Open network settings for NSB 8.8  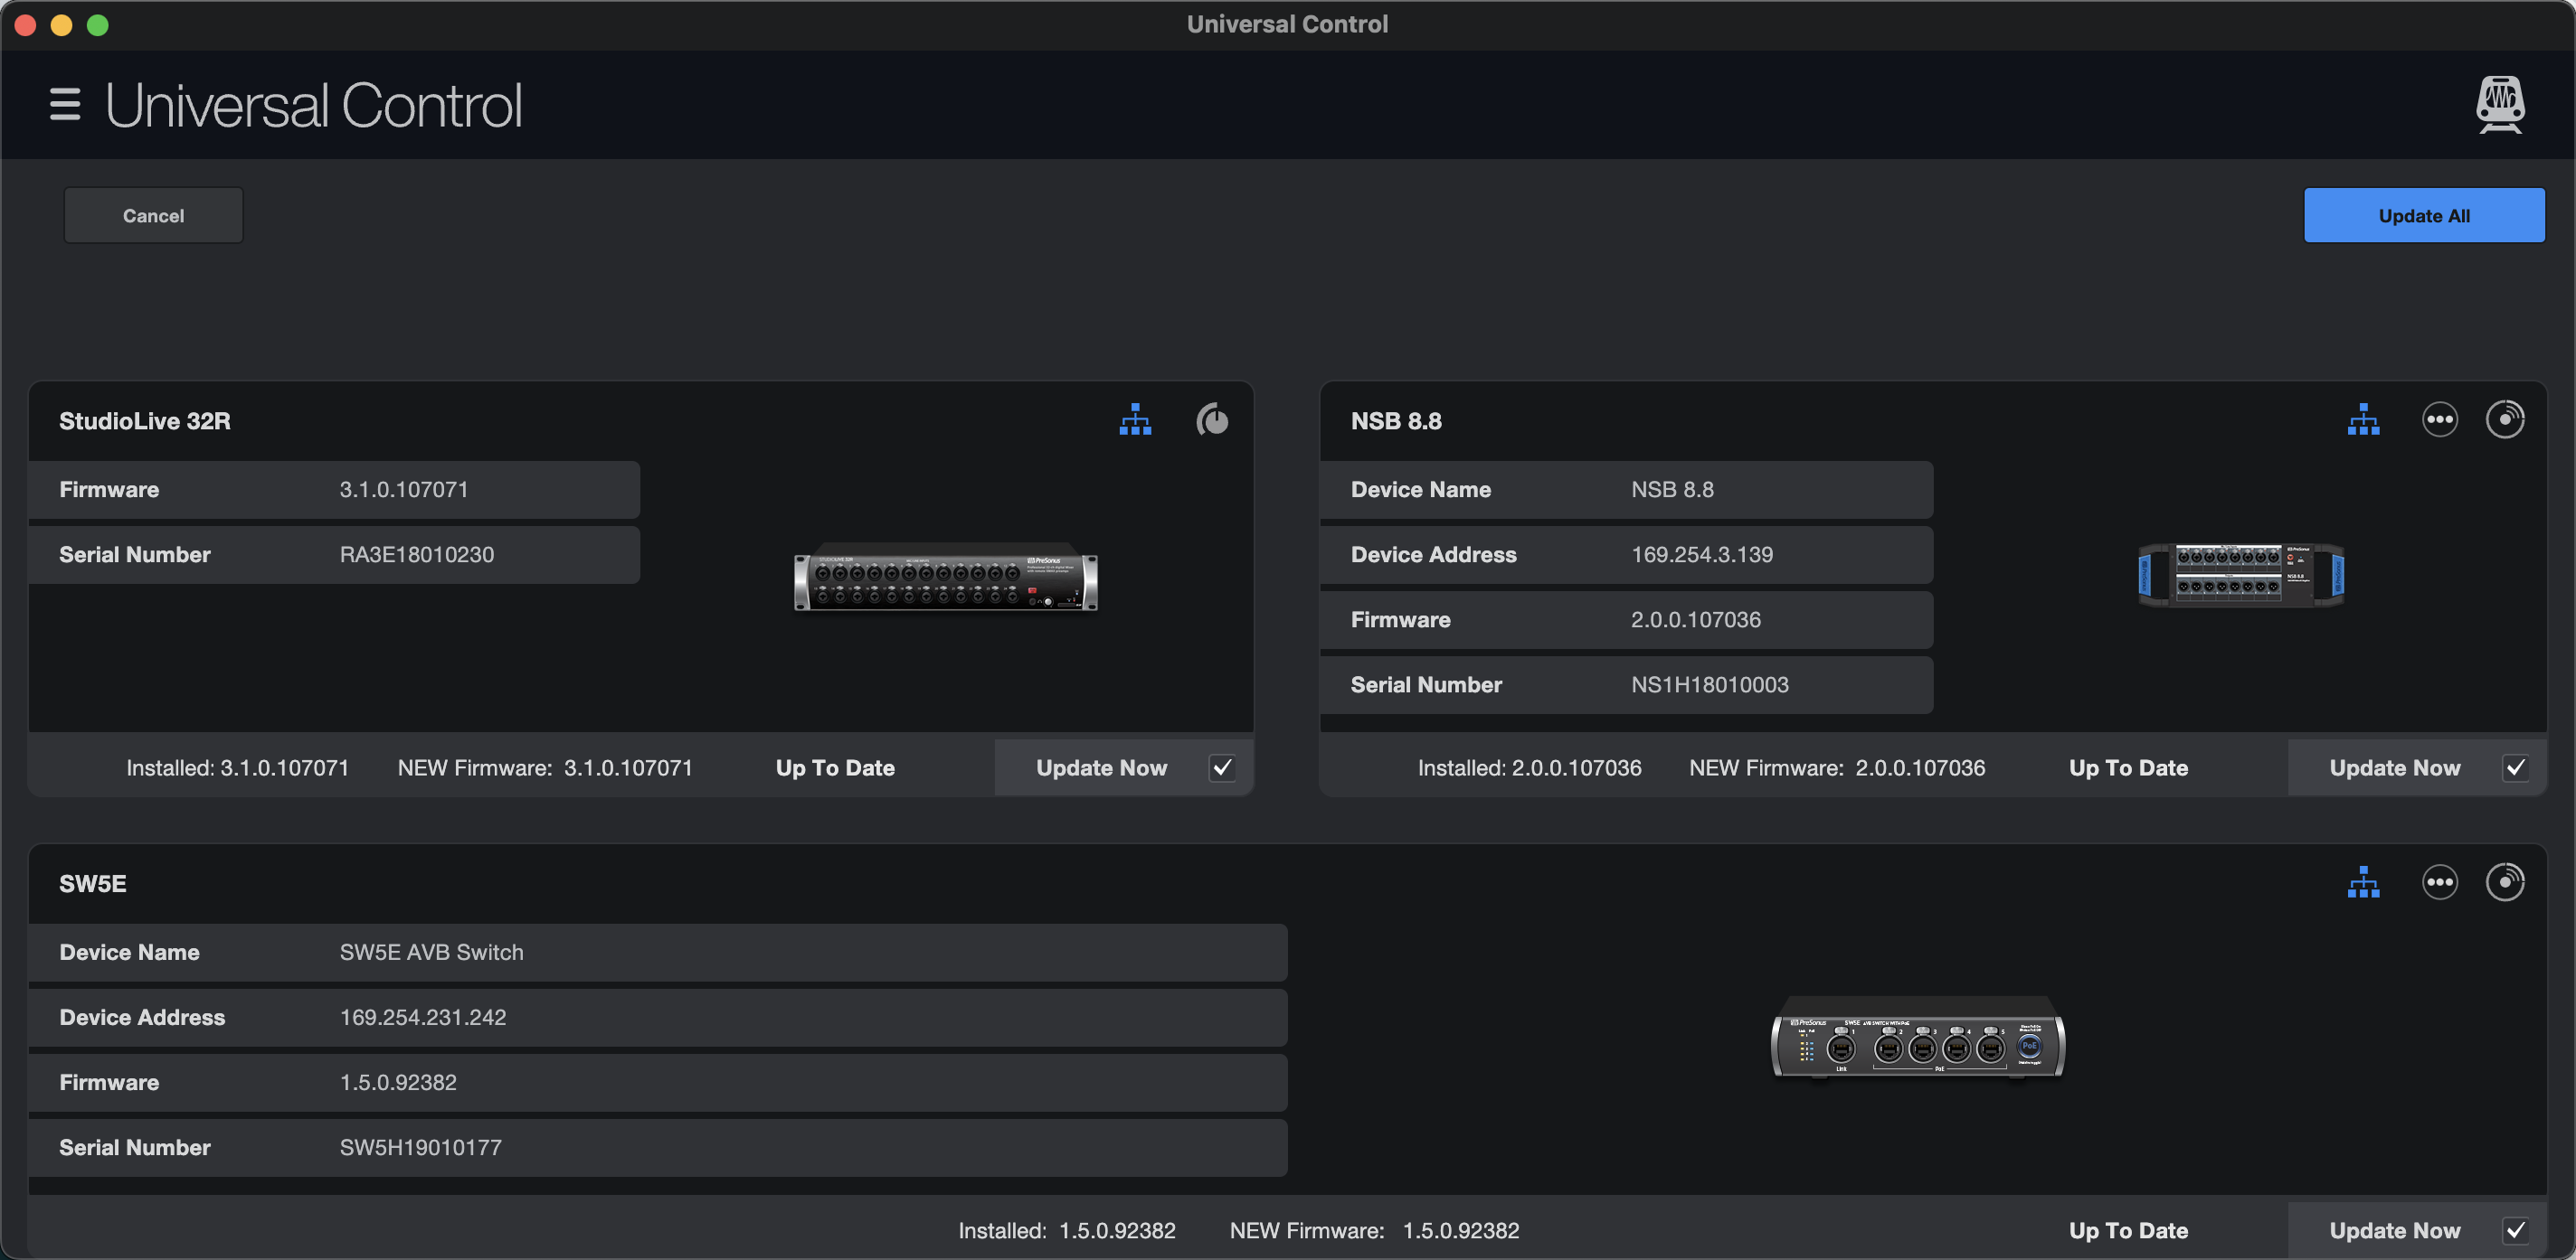(2363, 419)
